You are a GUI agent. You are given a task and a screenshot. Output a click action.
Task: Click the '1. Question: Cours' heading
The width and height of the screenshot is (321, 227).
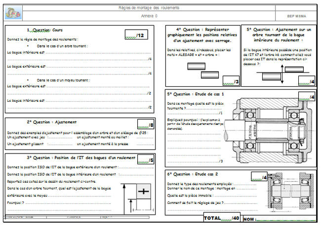tap(44, 30)
